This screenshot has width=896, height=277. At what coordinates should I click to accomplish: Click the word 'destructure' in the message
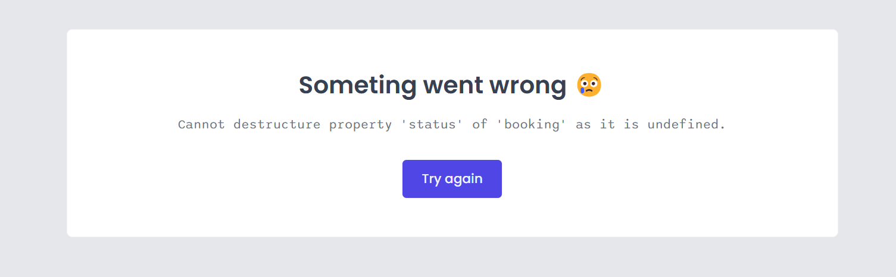(x=277, y=125)
